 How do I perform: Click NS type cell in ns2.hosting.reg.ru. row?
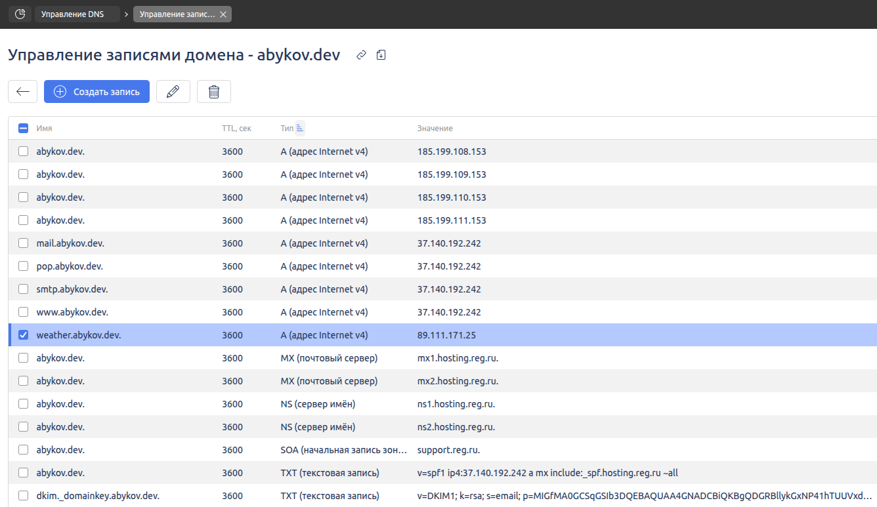click(318, 427)
